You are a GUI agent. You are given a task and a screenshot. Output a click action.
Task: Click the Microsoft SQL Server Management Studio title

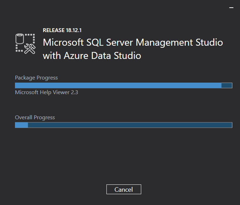click(133, 43)
